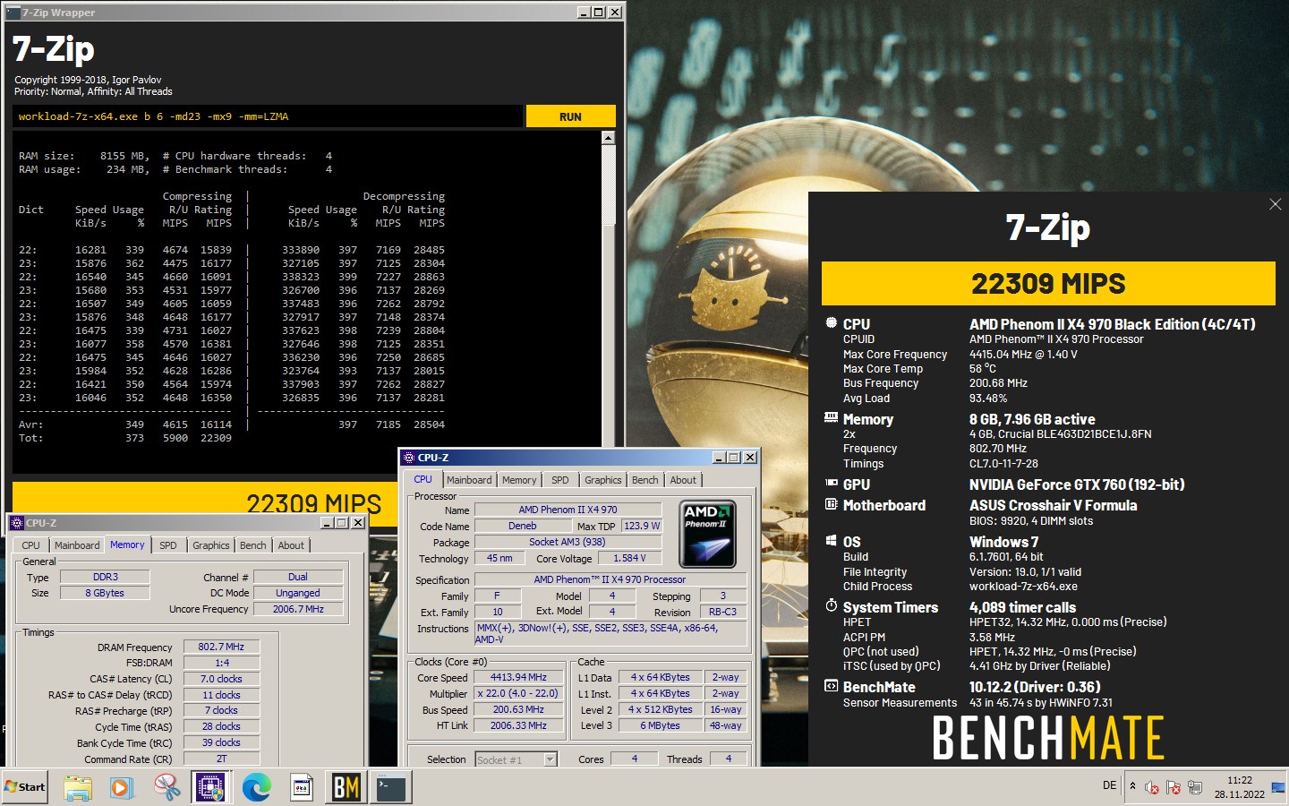Click the Uncore Frequency value 2006.7 MHz
The width and height of the screenshot is (1289, 806).
click(298, 609)
